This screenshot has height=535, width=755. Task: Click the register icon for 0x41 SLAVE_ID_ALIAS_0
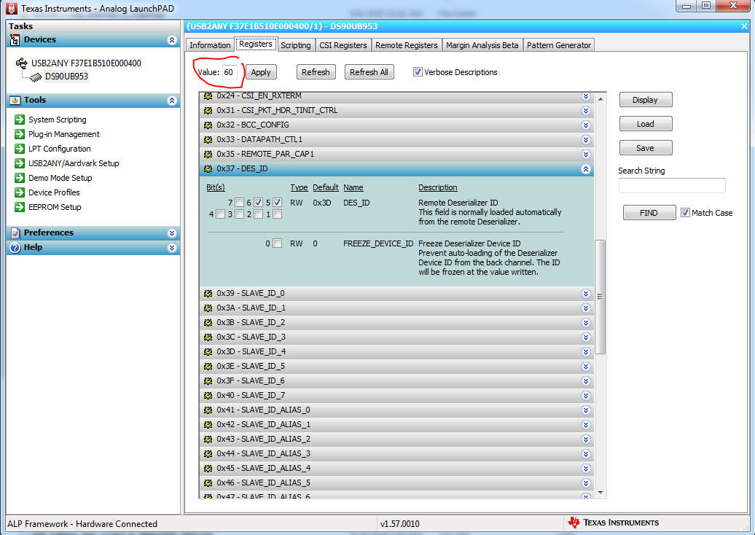pos(208,410)
